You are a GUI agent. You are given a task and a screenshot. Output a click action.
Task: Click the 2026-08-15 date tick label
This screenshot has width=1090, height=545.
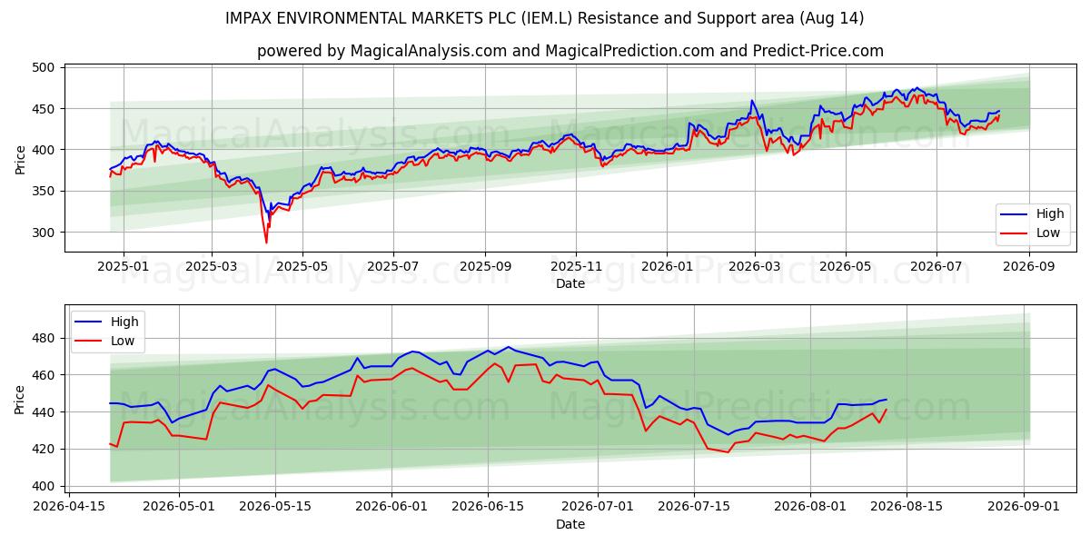(x=907, y=506)
